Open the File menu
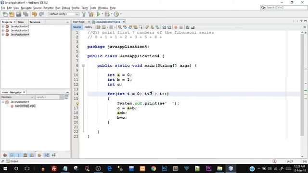Screen dimensions: 308x173 tap(3, 8)
